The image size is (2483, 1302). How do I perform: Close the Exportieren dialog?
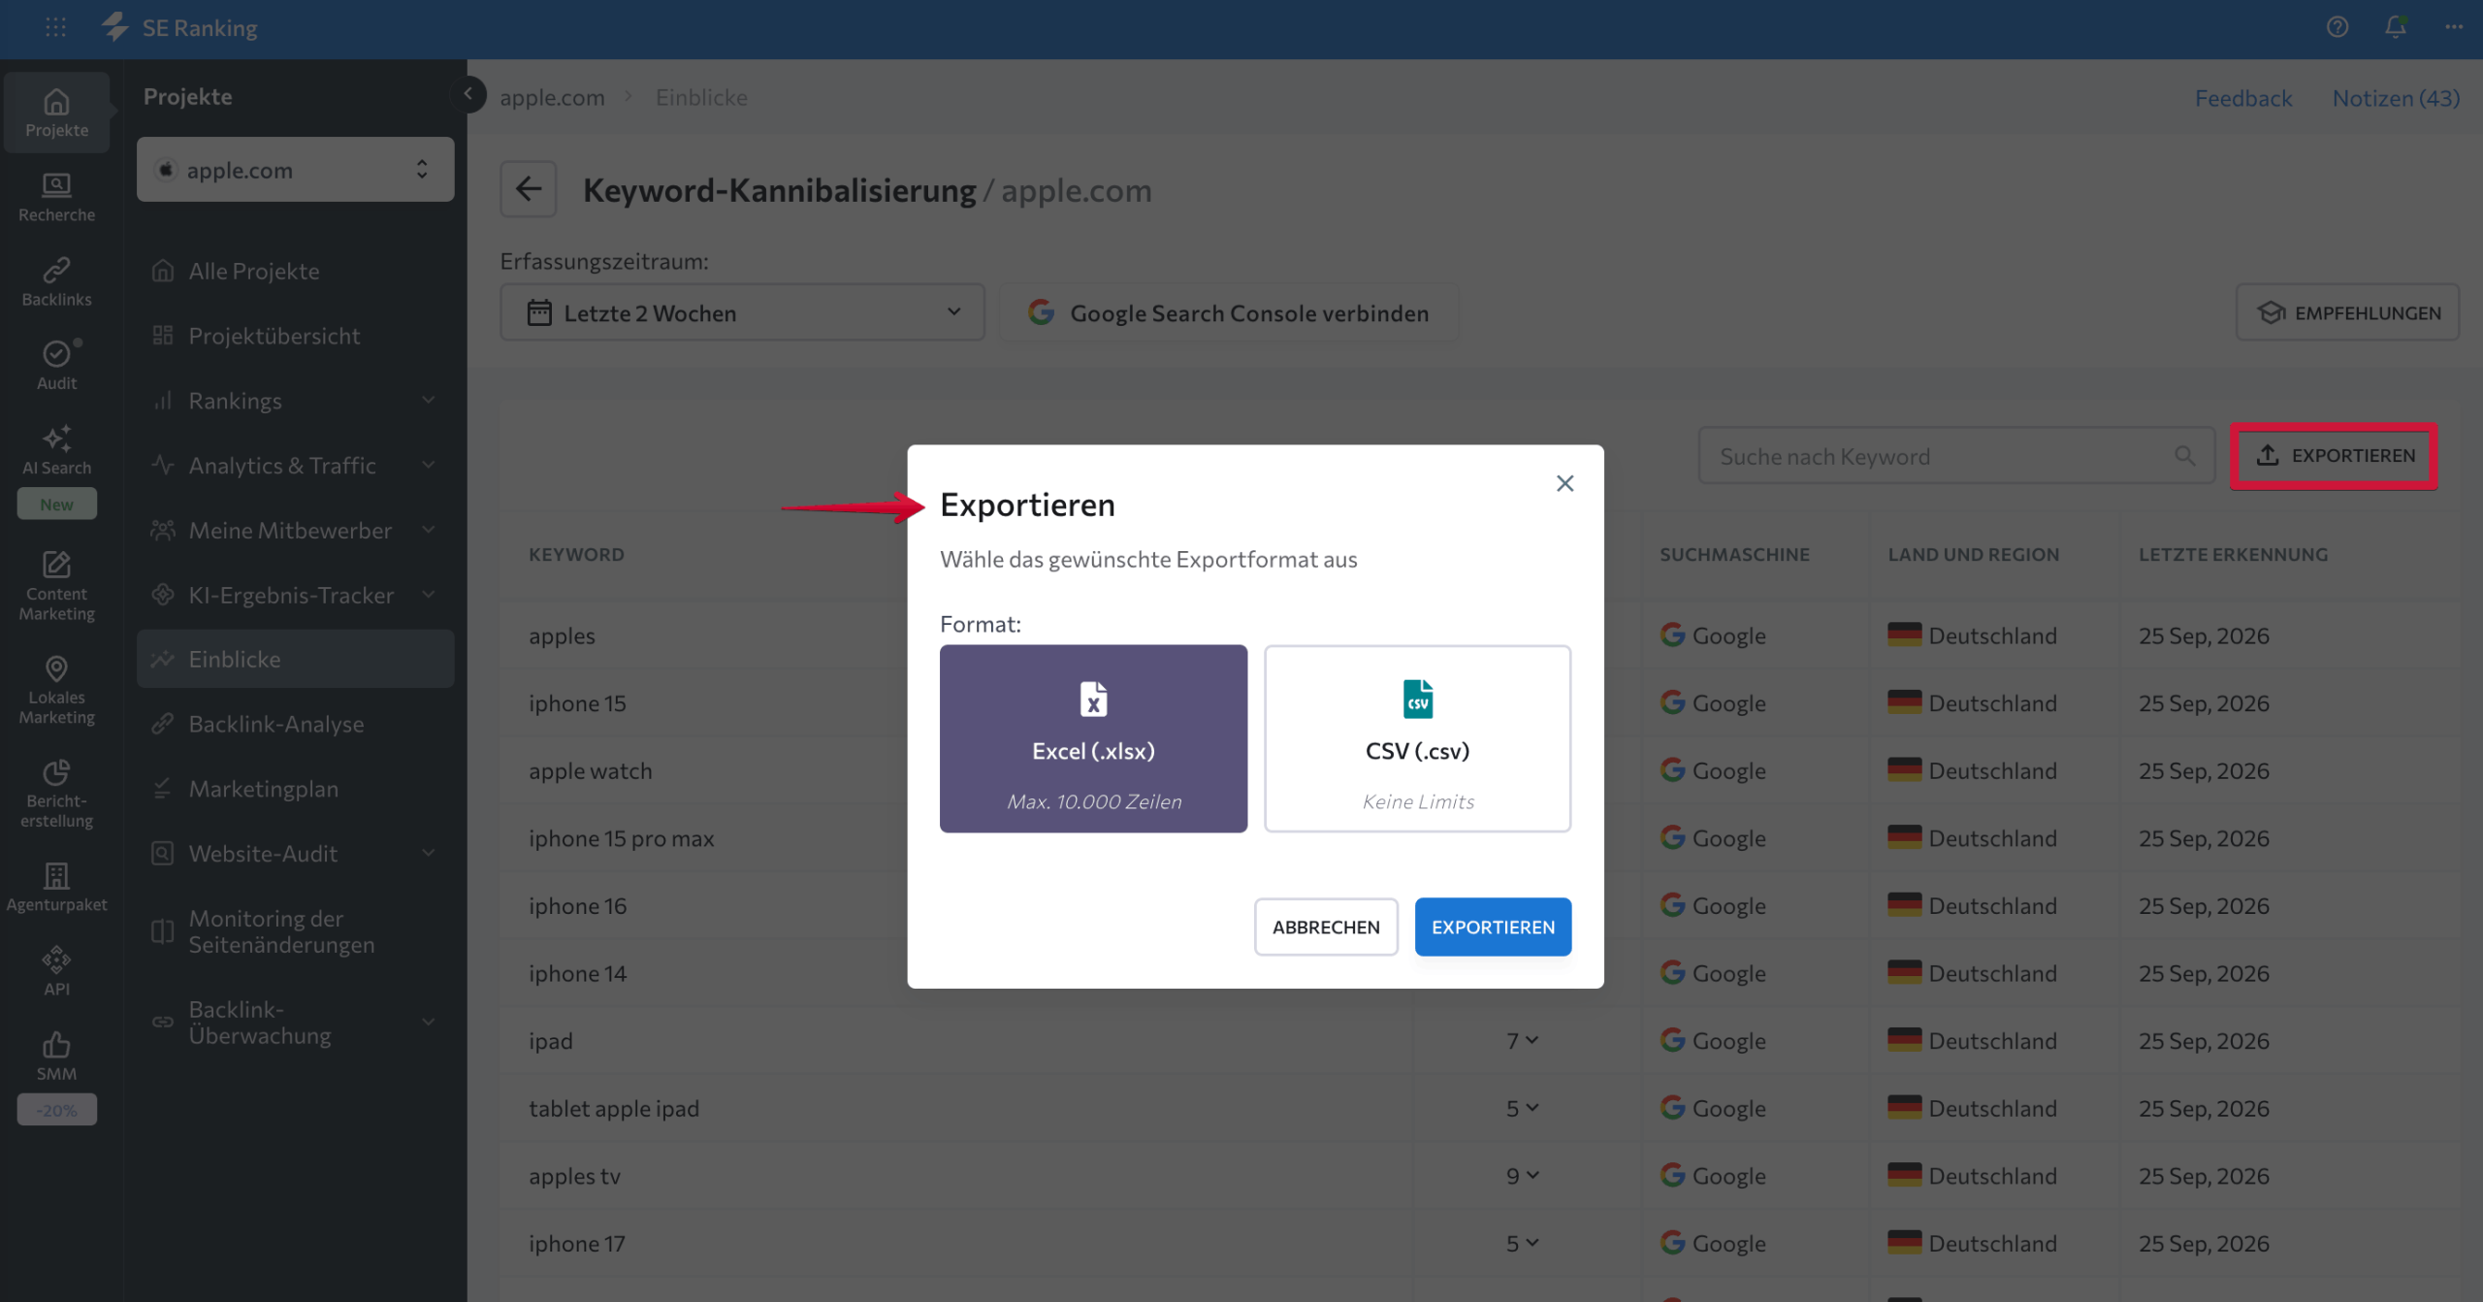pos(1564,483)
